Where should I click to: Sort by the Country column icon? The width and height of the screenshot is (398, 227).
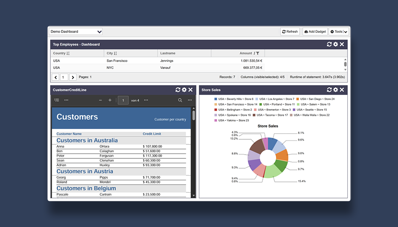coord(68,53)
